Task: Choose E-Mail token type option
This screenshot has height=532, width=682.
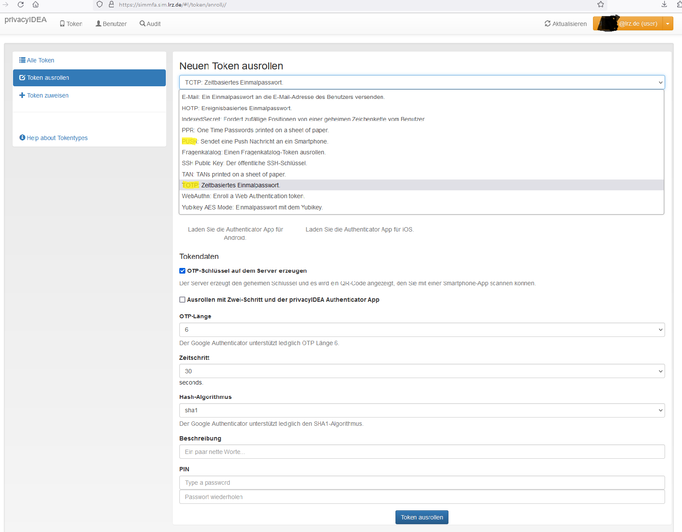Action: pyautogui.click(x=422, y=97)
